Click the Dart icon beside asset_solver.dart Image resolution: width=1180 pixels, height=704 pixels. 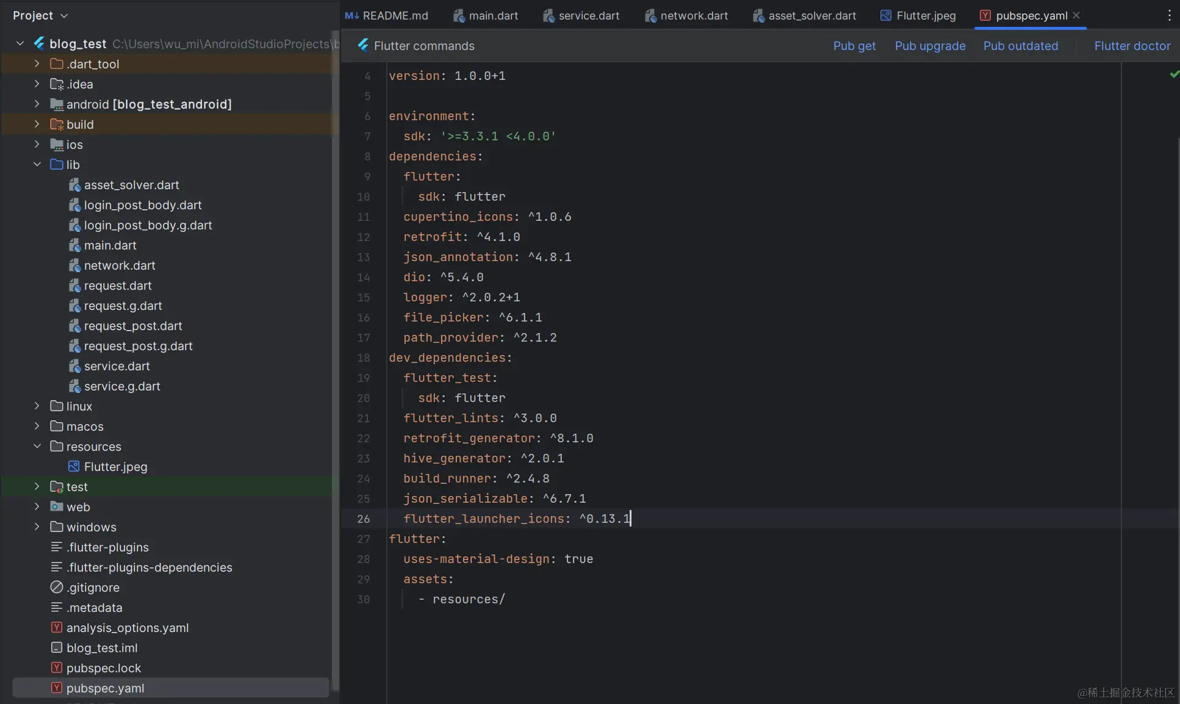[x=75, y=185]
